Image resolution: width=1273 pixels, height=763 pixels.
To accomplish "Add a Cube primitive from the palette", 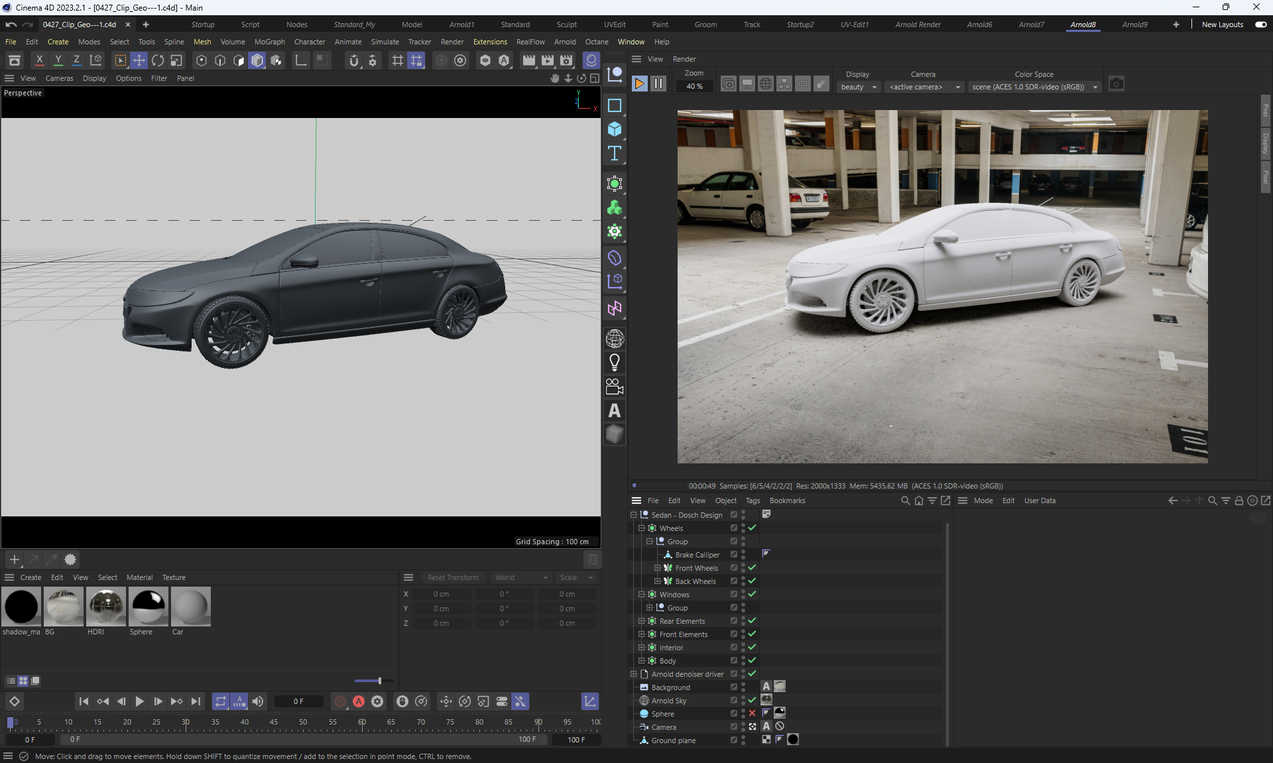I will 615,129.
